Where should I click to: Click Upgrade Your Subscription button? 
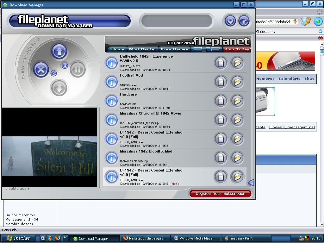(220, 194)
